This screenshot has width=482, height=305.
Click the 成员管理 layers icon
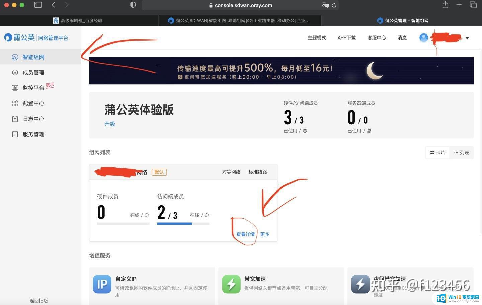tap(15, 73)
